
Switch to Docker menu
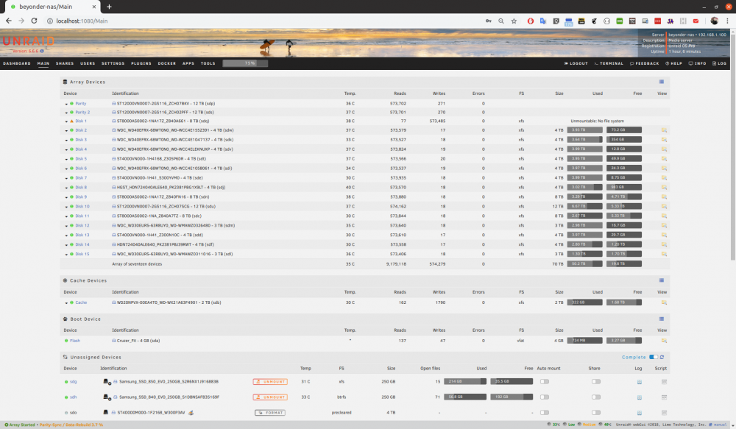pyautogui.click(x=166, y=63)
